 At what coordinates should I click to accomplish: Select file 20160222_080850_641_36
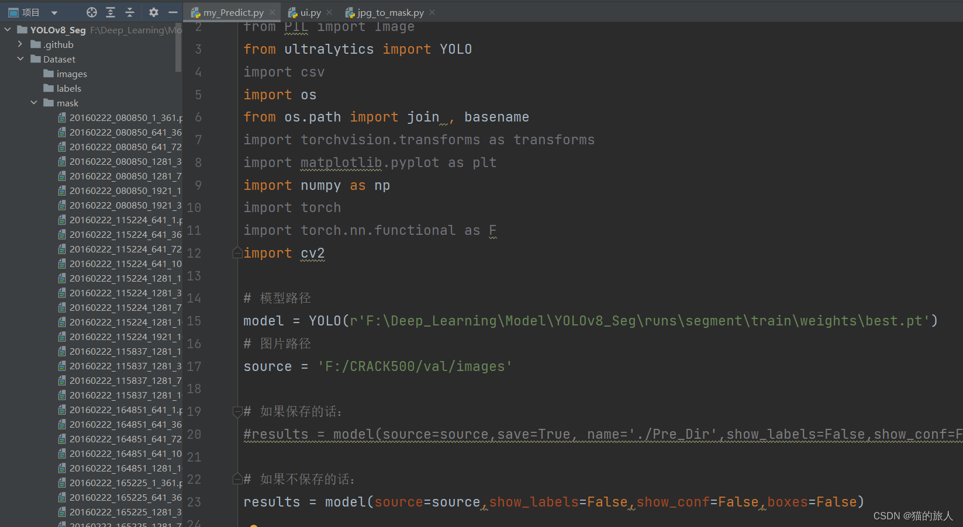[x=126, y=132]
